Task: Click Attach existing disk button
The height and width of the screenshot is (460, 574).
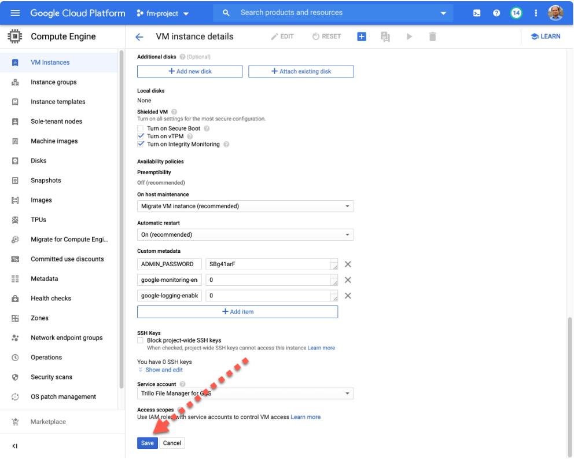Action: pyautogui.click(x=301, y=72)
